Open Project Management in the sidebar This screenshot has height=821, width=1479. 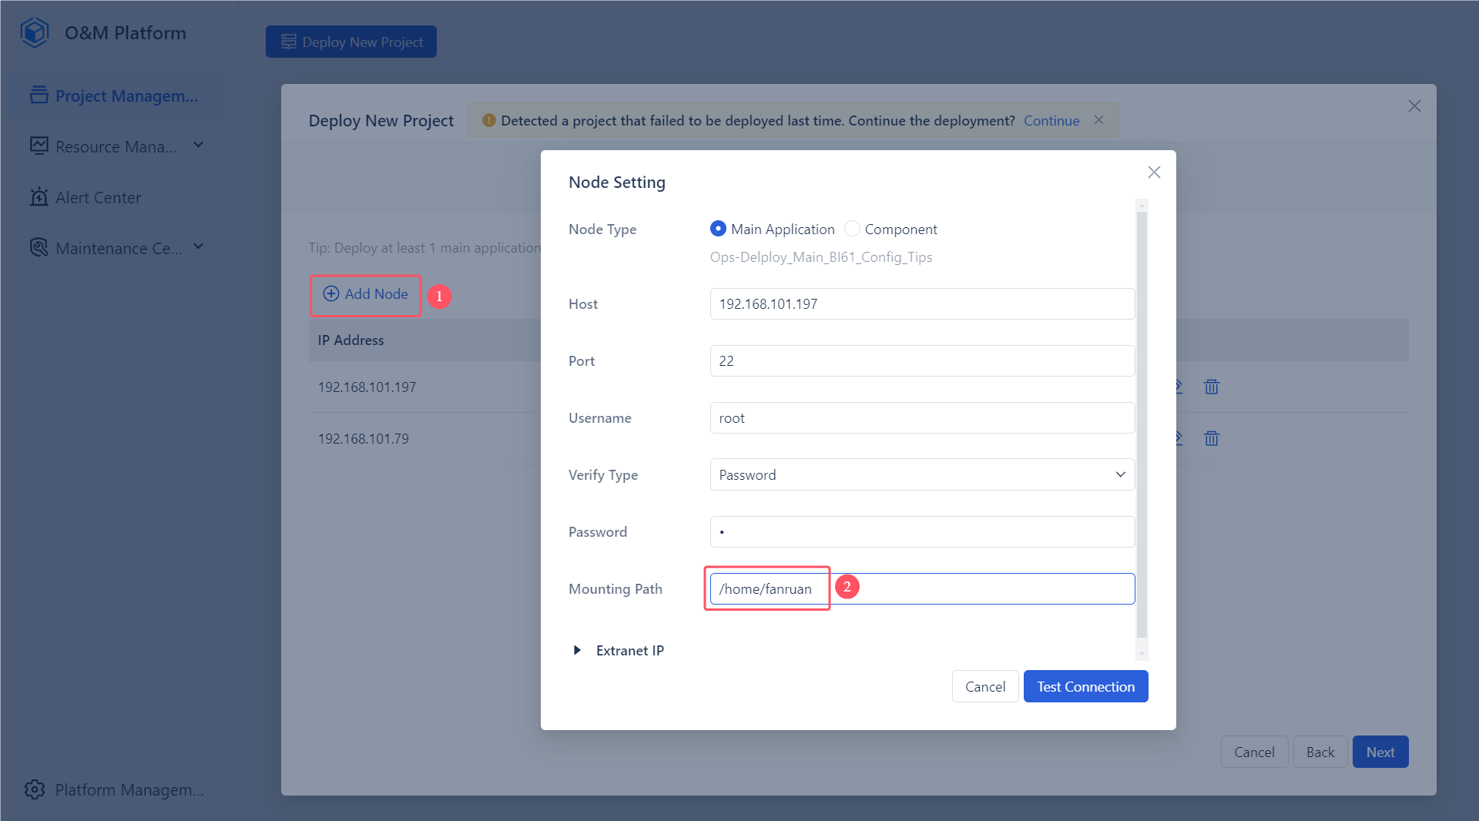(116, 96)
